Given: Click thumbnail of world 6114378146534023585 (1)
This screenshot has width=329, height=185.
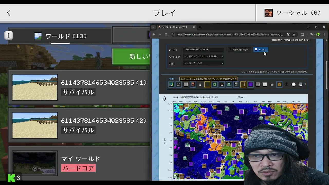Looking at the screenshot, I should pyautogui.click(x=35, y=87).
